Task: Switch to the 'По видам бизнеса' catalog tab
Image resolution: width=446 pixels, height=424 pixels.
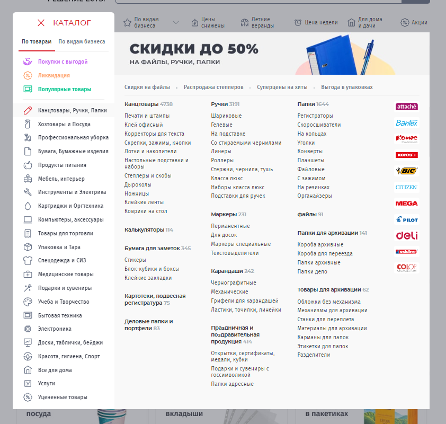Action: pyautogui.click(x=82, y=41)
